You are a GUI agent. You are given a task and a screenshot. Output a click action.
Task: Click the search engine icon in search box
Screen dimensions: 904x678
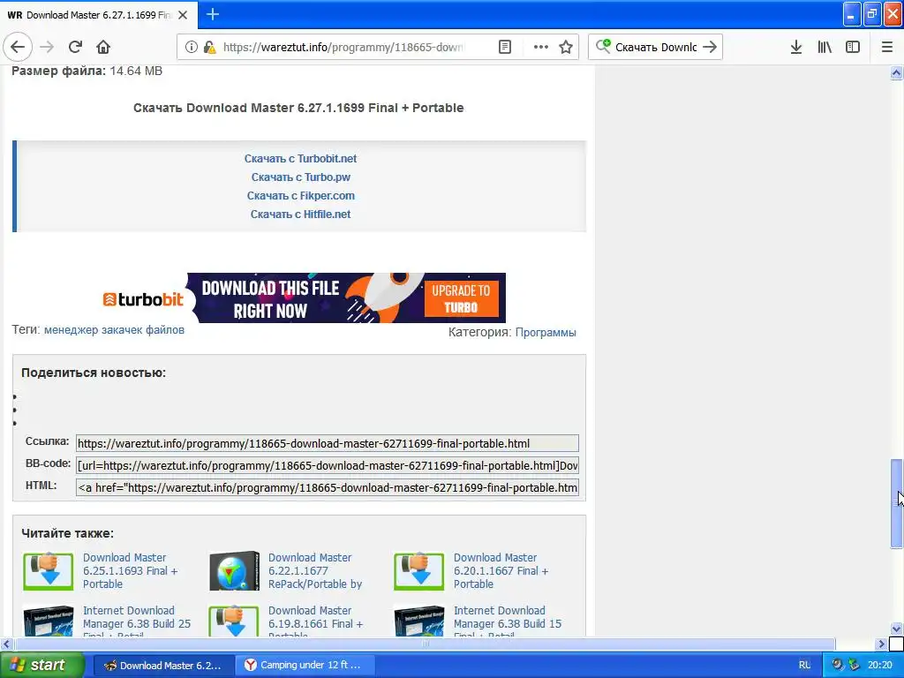602,46
